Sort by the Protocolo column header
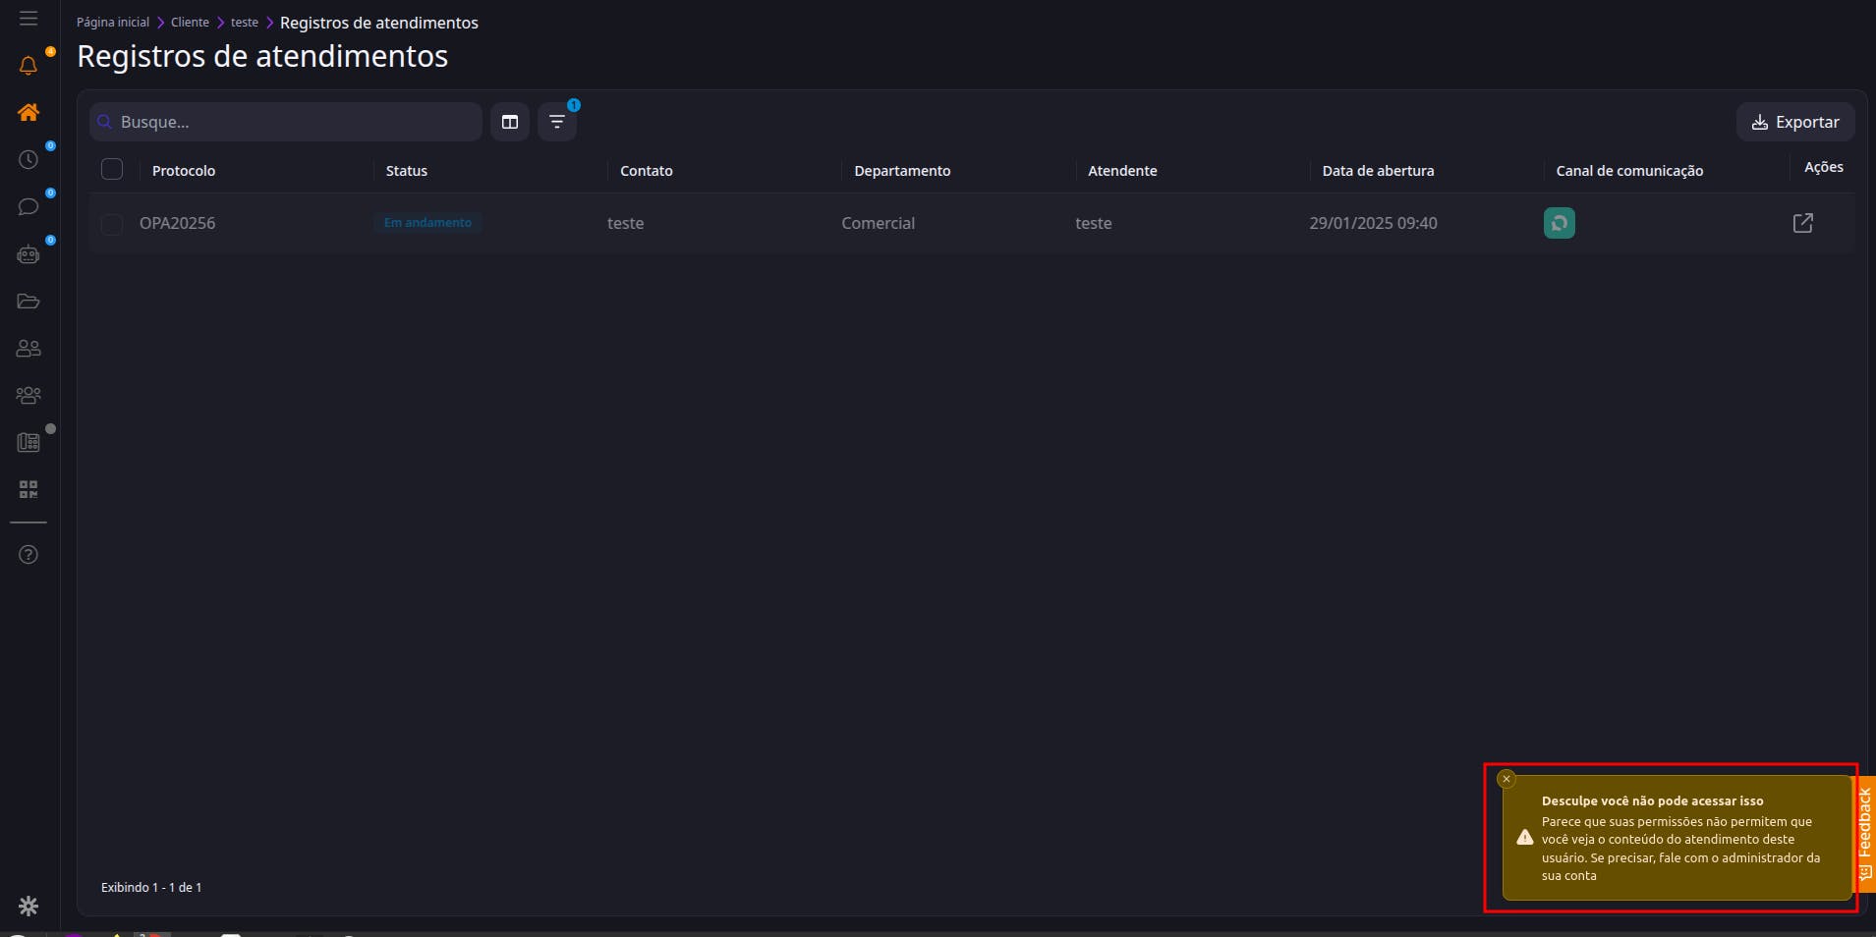Image resolution: width=1876 pixels, height=937 pixels. (x=184, y=171)
